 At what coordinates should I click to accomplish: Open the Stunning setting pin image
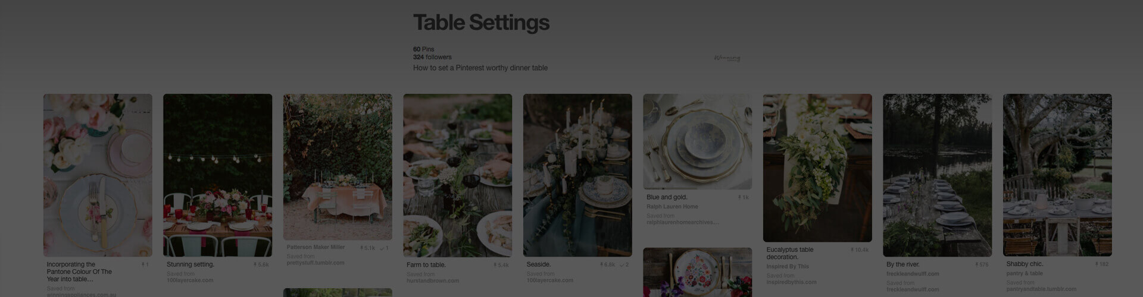[x=217, y=175]
